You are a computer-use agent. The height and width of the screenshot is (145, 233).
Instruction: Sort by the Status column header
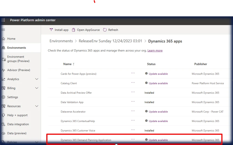151,64
